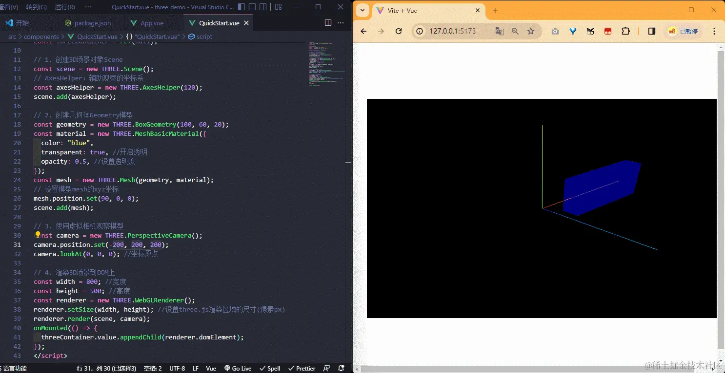Open VS Code customize layout icon
The width and height of the screenshot is (725, 373).
279,7
